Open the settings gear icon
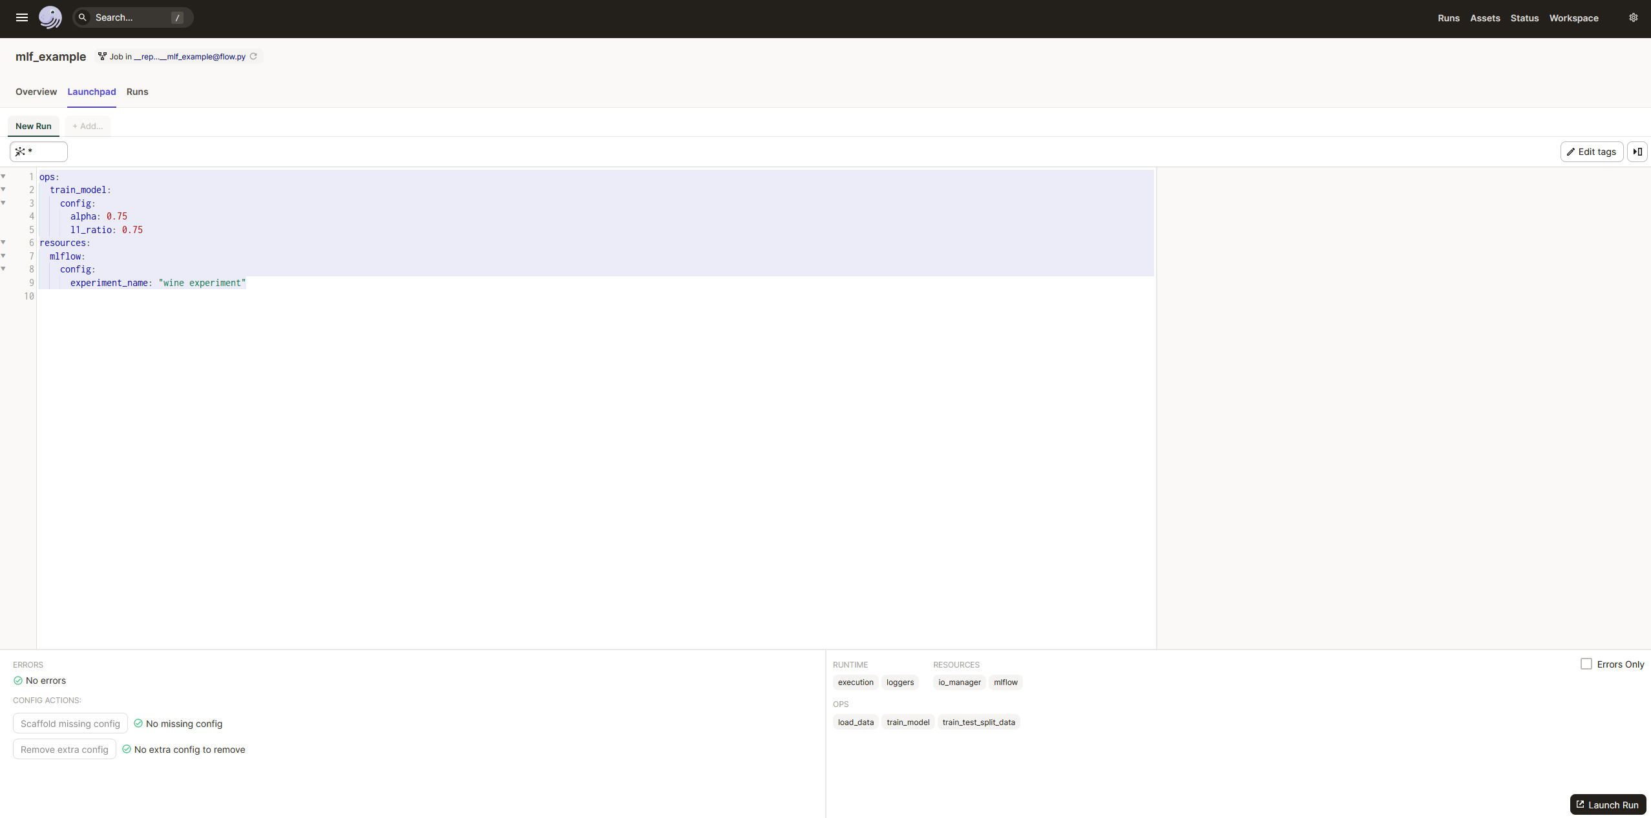 [x=1633, y=17]
